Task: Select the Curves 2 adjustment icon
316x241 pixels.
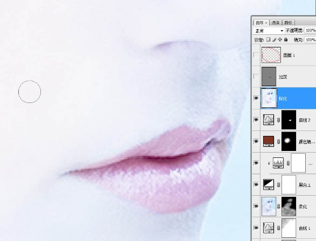Action: click(x=269, y=120)
